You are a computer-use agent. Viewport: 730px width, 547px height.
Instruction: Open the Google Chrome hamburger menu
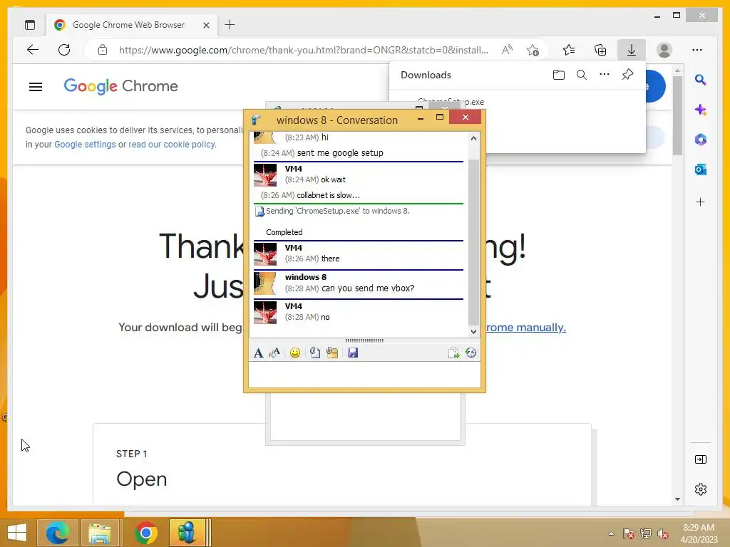tap(36, 86)
